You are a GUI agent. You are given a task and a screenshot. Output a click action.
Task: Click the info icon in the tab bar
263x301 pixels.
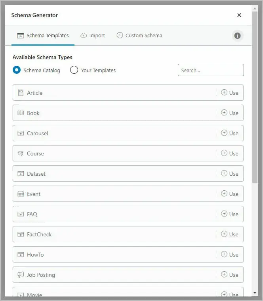(x=237, y=36)
